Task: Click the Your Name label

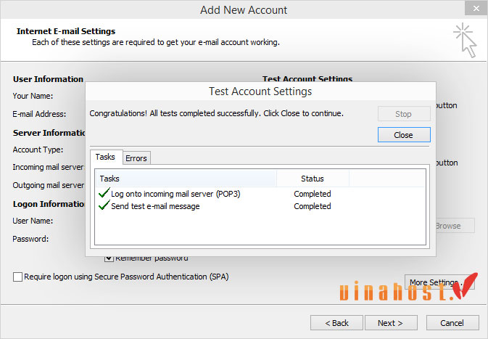Action: 33,96
